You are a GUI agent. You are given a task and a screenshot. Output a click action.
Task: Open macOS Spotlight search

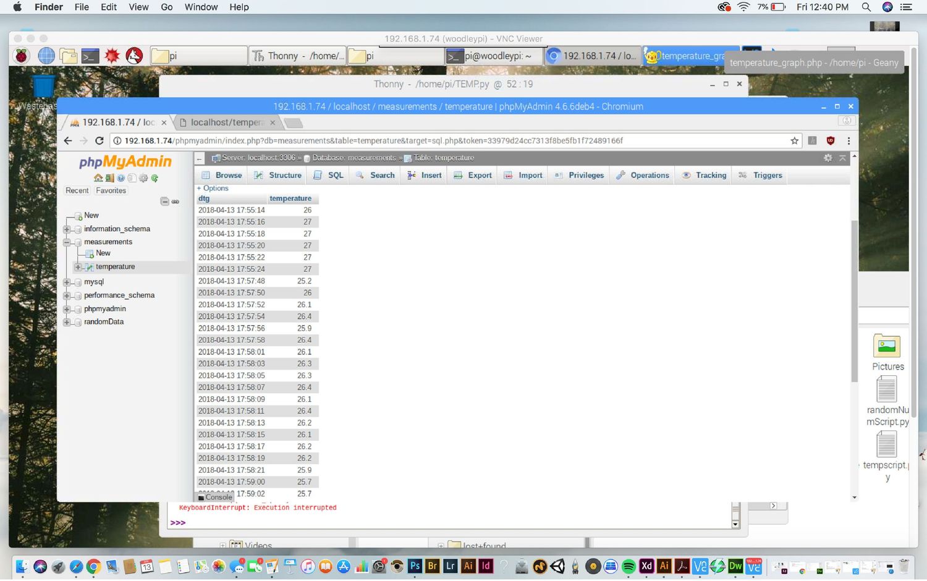click(866, 7)
